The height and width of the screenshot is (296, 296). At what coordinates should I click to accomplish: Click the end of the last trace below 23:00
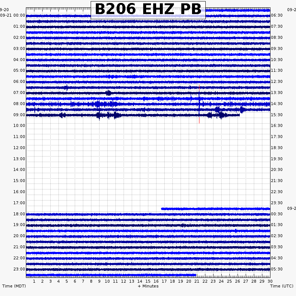pyautogui.click(x=196, y=275)
